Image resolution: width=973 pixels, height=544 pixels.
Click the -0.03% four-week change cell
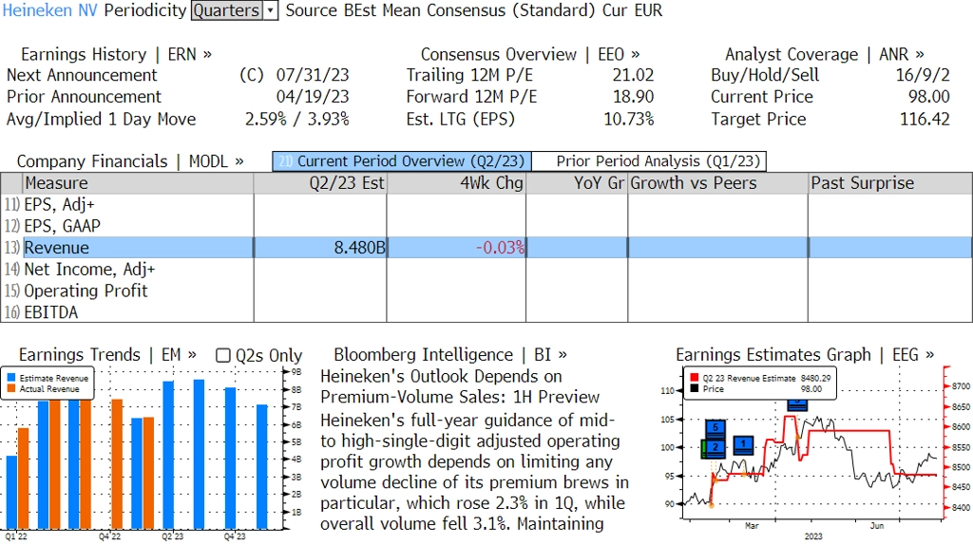[x=456, y=248]
